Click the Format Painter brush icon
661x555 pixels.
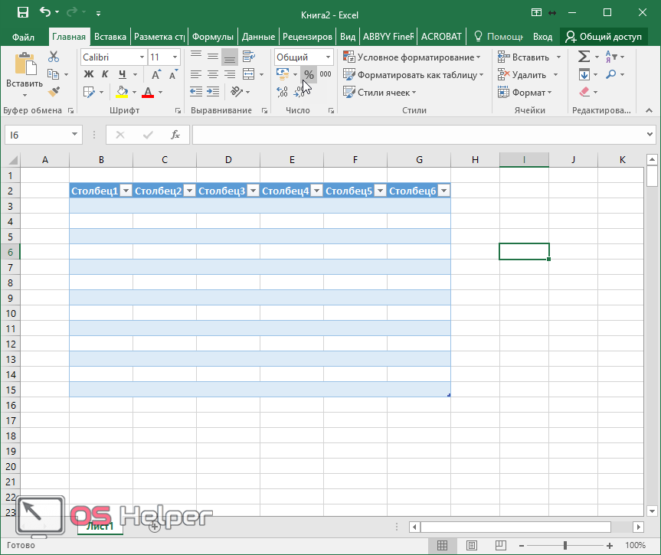point(54,92)
